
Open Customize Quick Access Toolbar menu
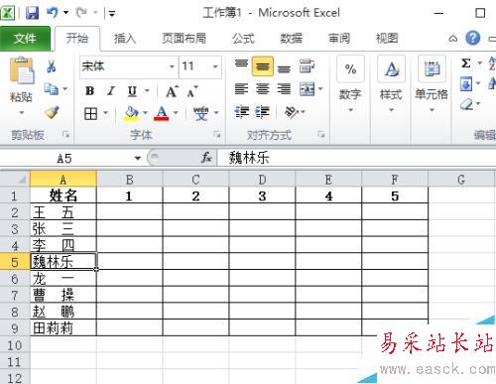(x=112, y=14)
